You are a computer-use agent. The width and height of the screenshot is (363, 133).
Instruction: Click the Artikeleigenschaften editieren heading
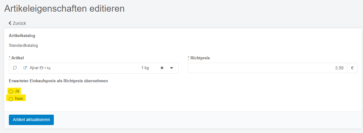tap(64, 9)
